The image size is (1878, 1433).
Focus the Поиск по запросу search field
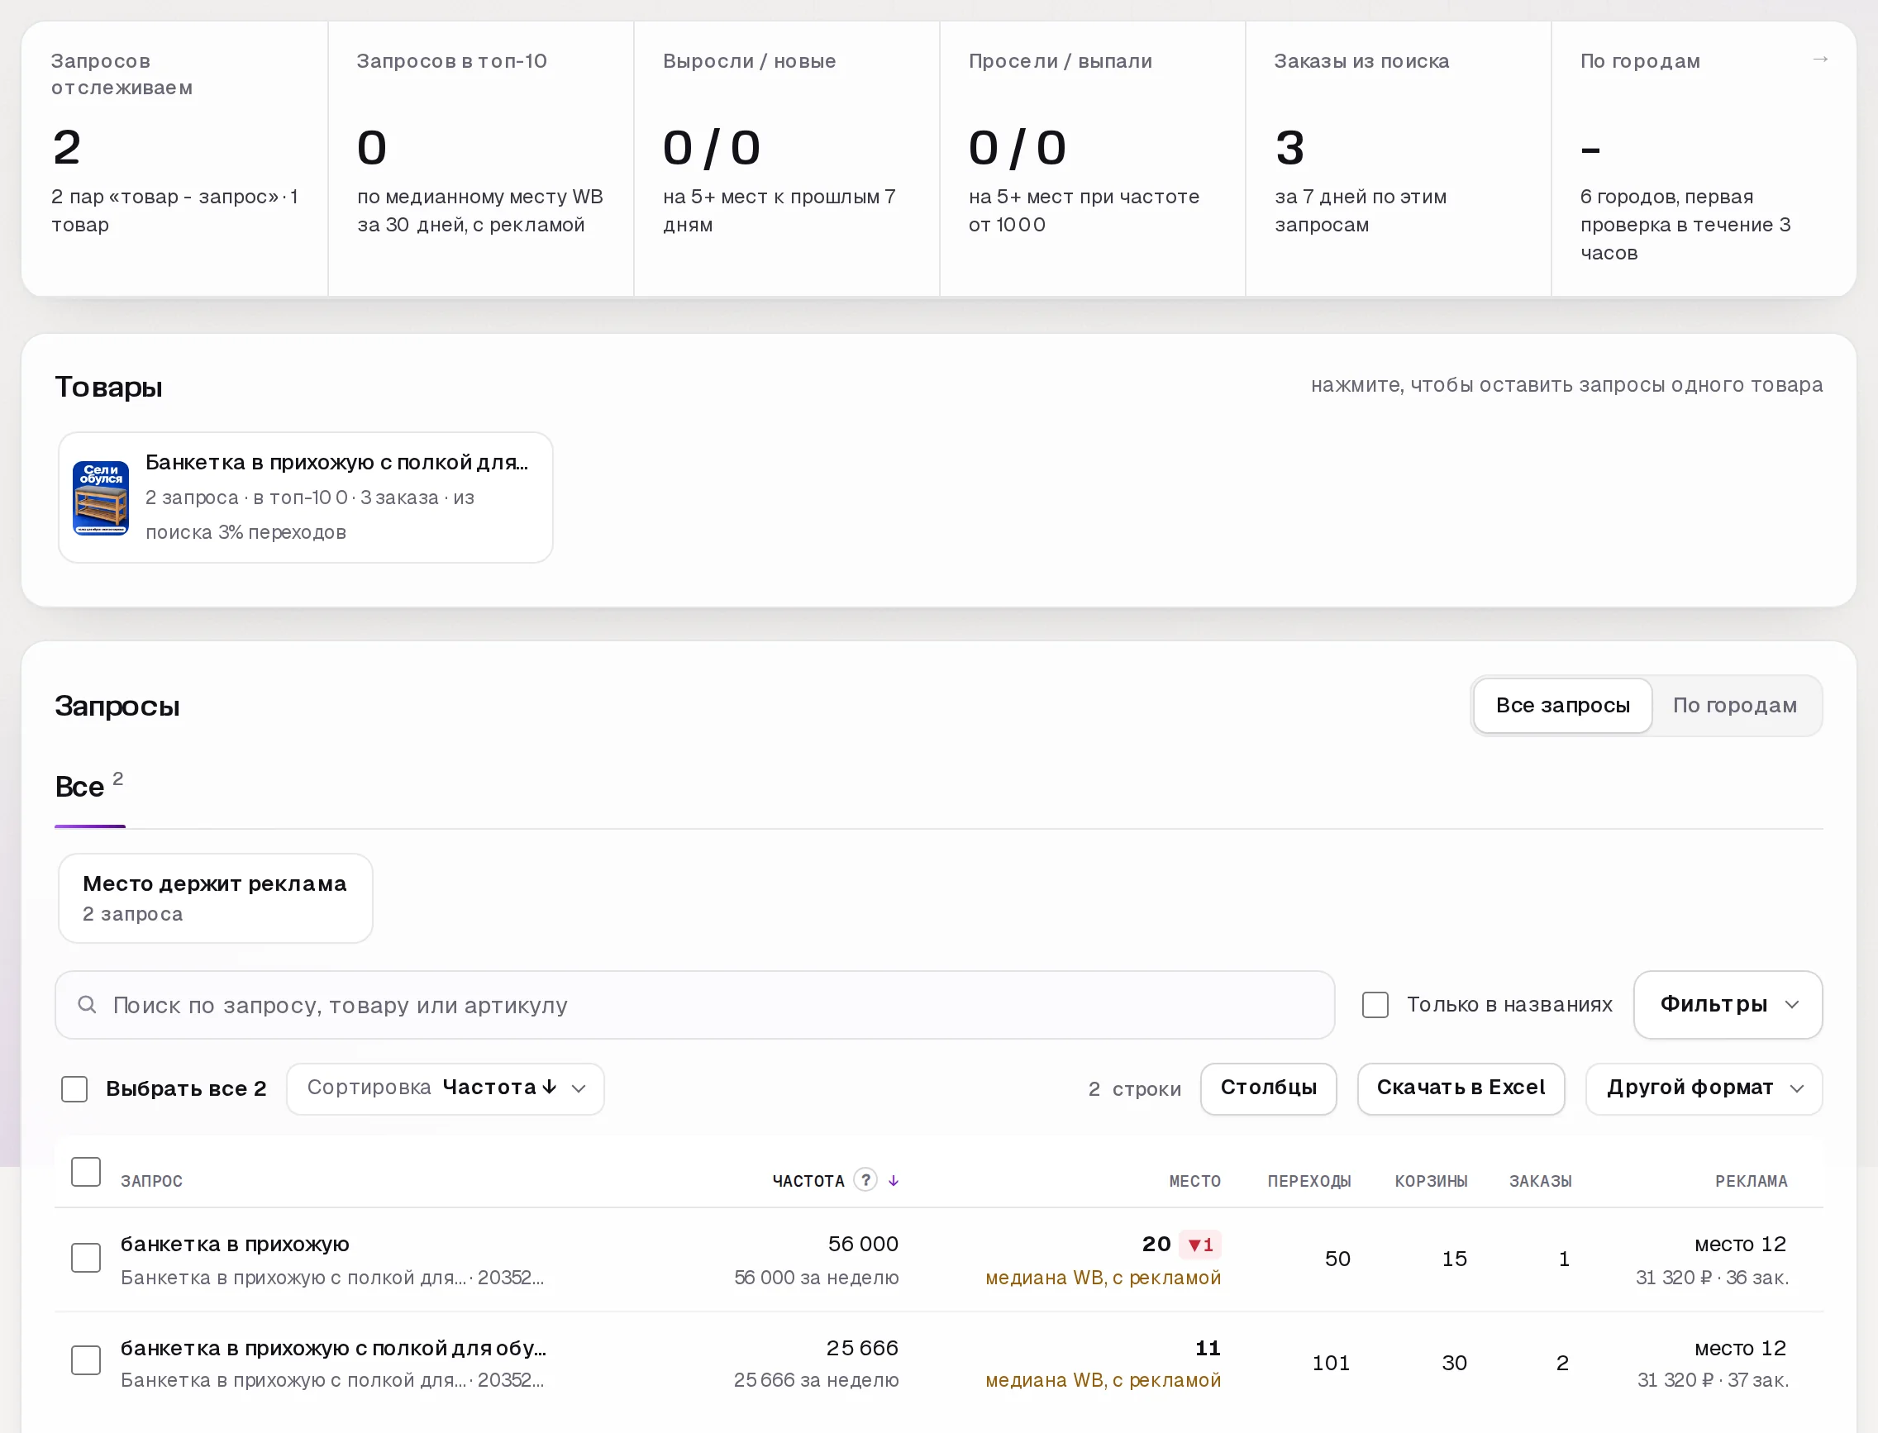(694, 1005)
